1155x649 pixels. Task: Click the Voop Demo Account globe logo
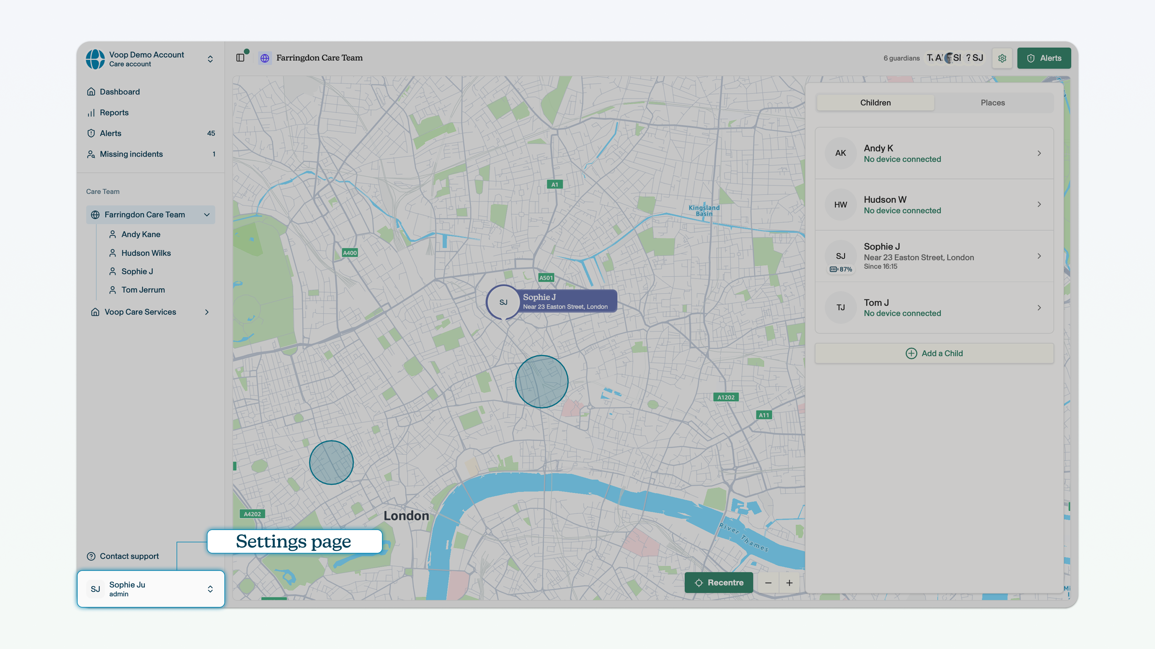tap(95, 59)
